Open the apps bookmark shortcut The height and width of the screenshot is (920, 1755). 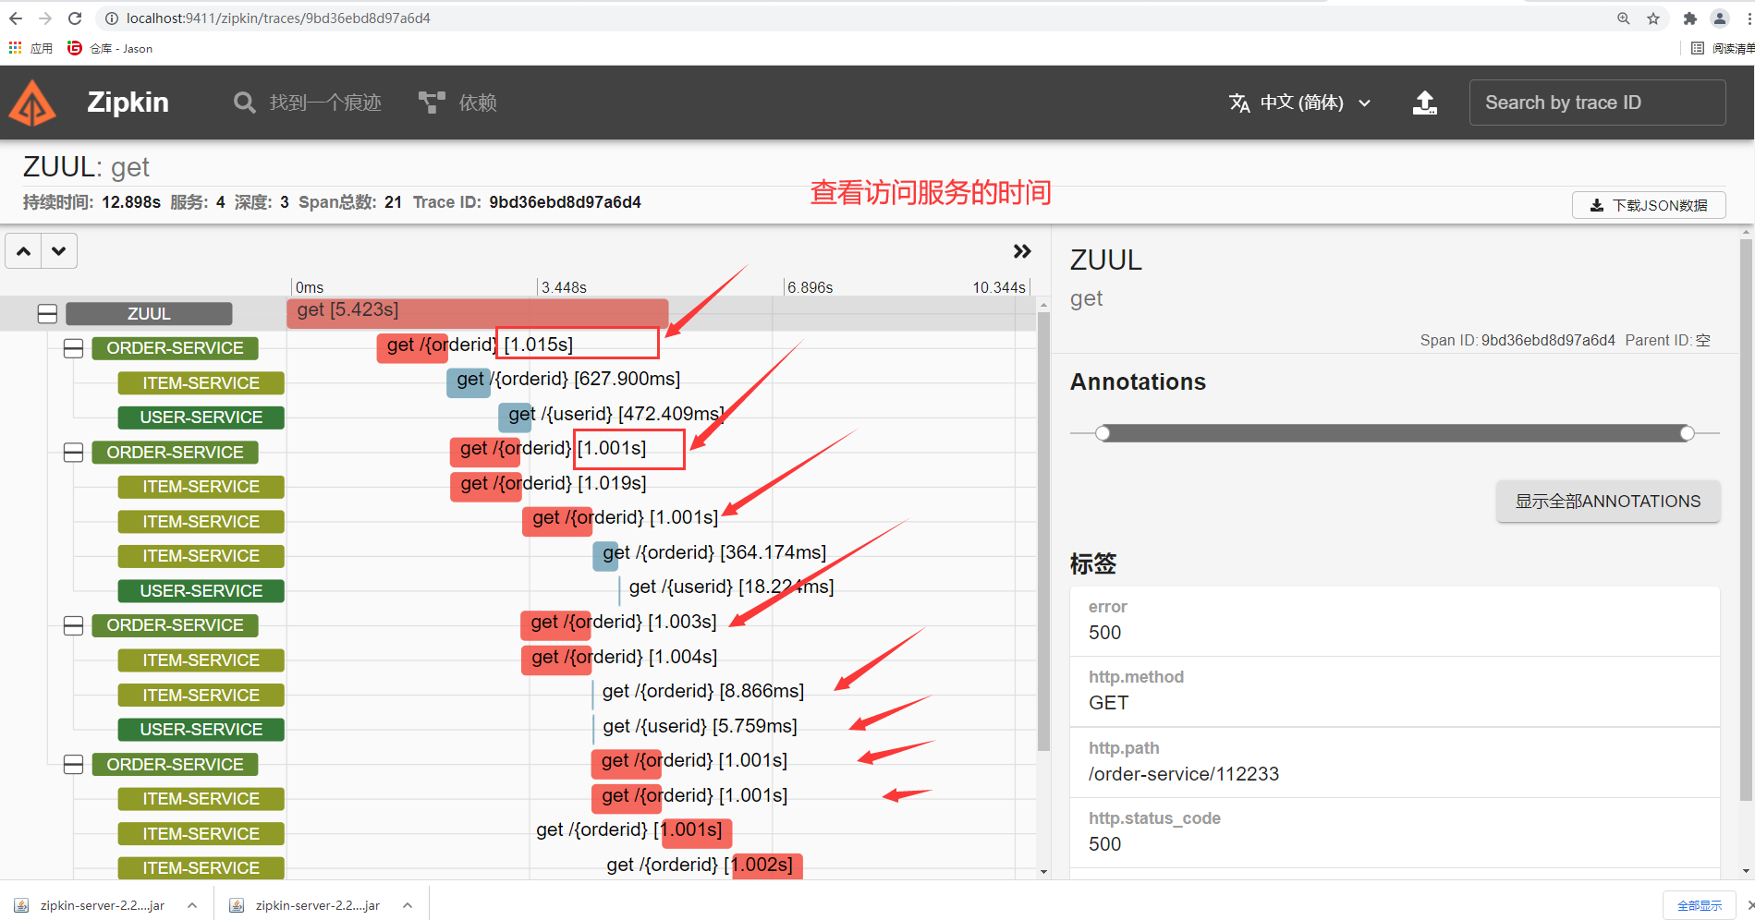click(30, 48)
